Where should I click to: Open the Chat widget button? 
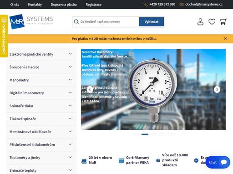pos(218,162)
